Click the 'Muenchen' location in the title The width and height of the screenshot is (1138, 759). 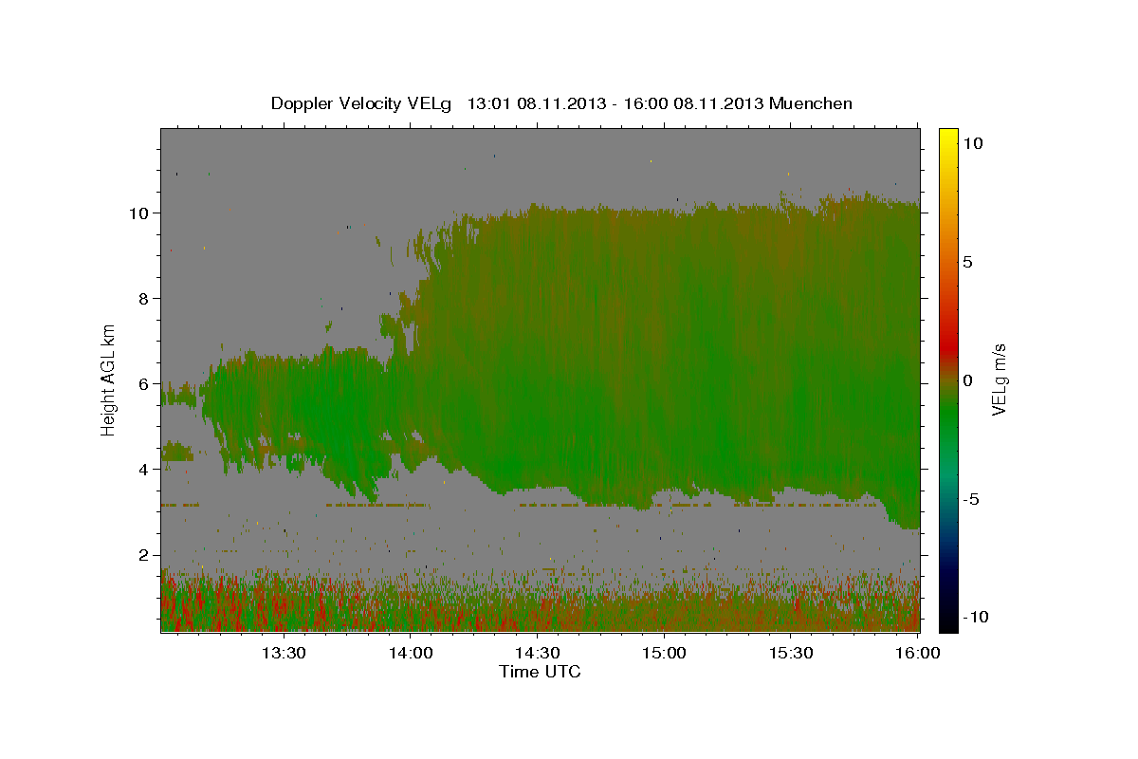[811, 103]
